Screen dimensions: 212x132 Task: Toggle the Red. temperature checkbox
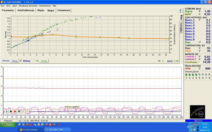(x=200, y=51)
